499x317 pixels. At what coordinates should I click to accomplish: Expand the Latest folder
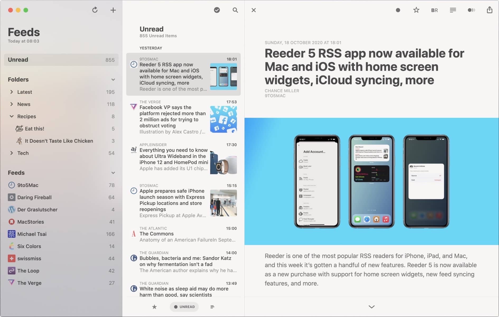pyautogui.click(x=12, y=92)
